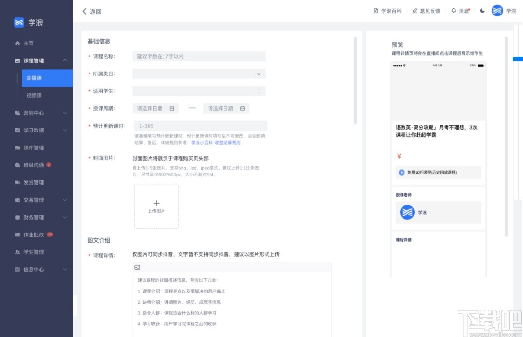
Task: Click the form panel vertical scrollbar
Action: pos(355,81)
